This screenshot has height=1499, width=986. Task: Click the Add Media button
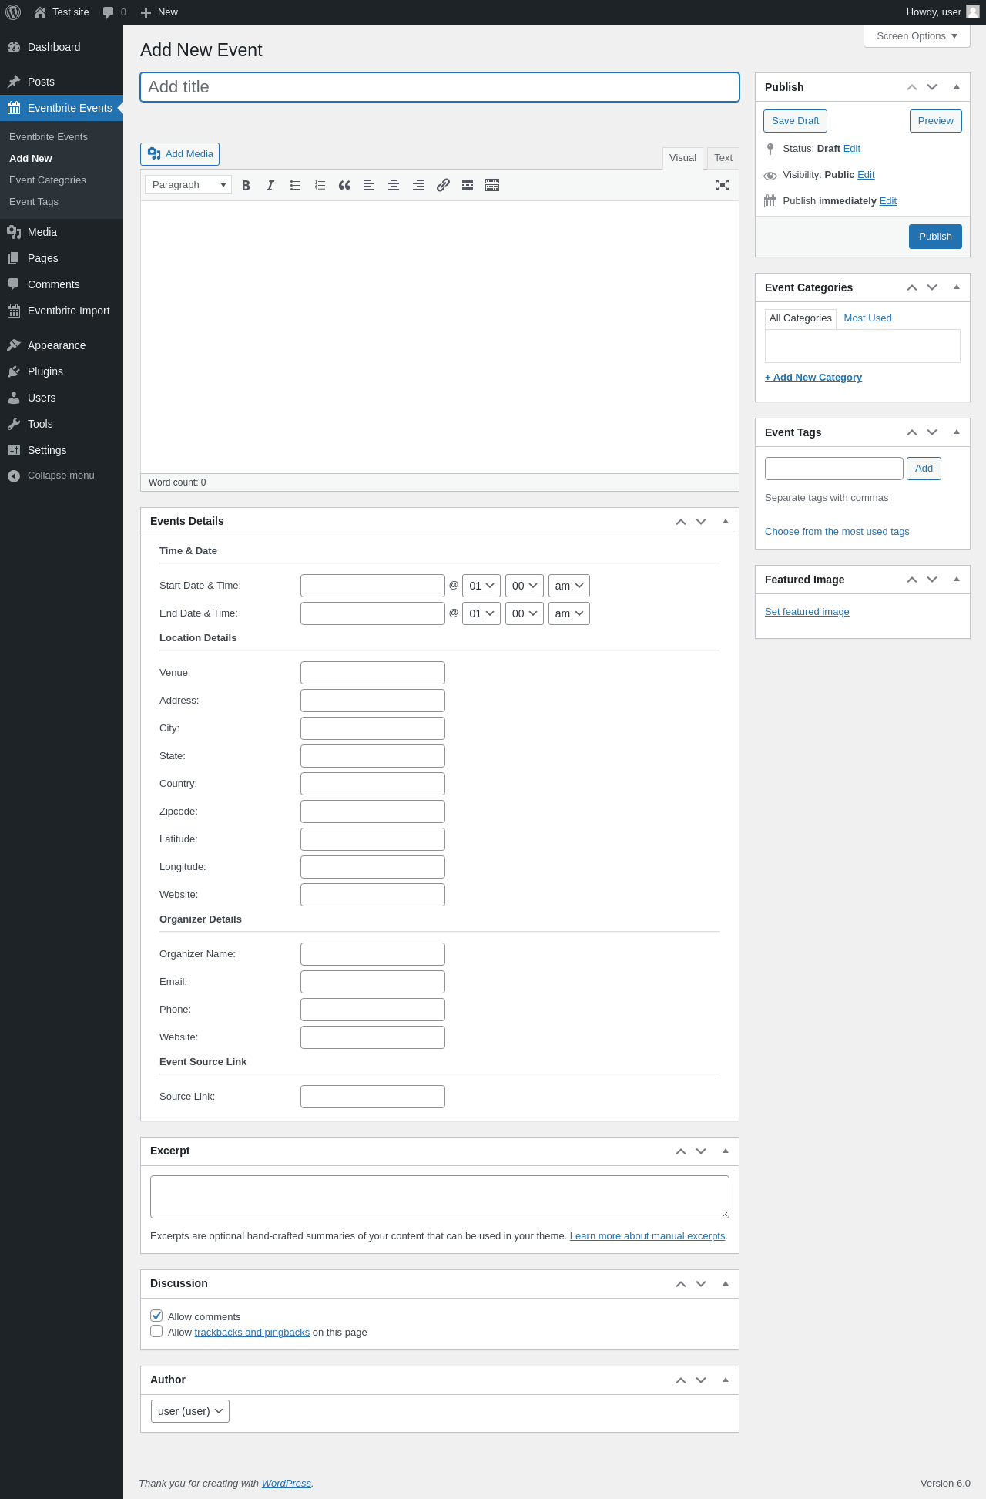(x=179, y=154)
